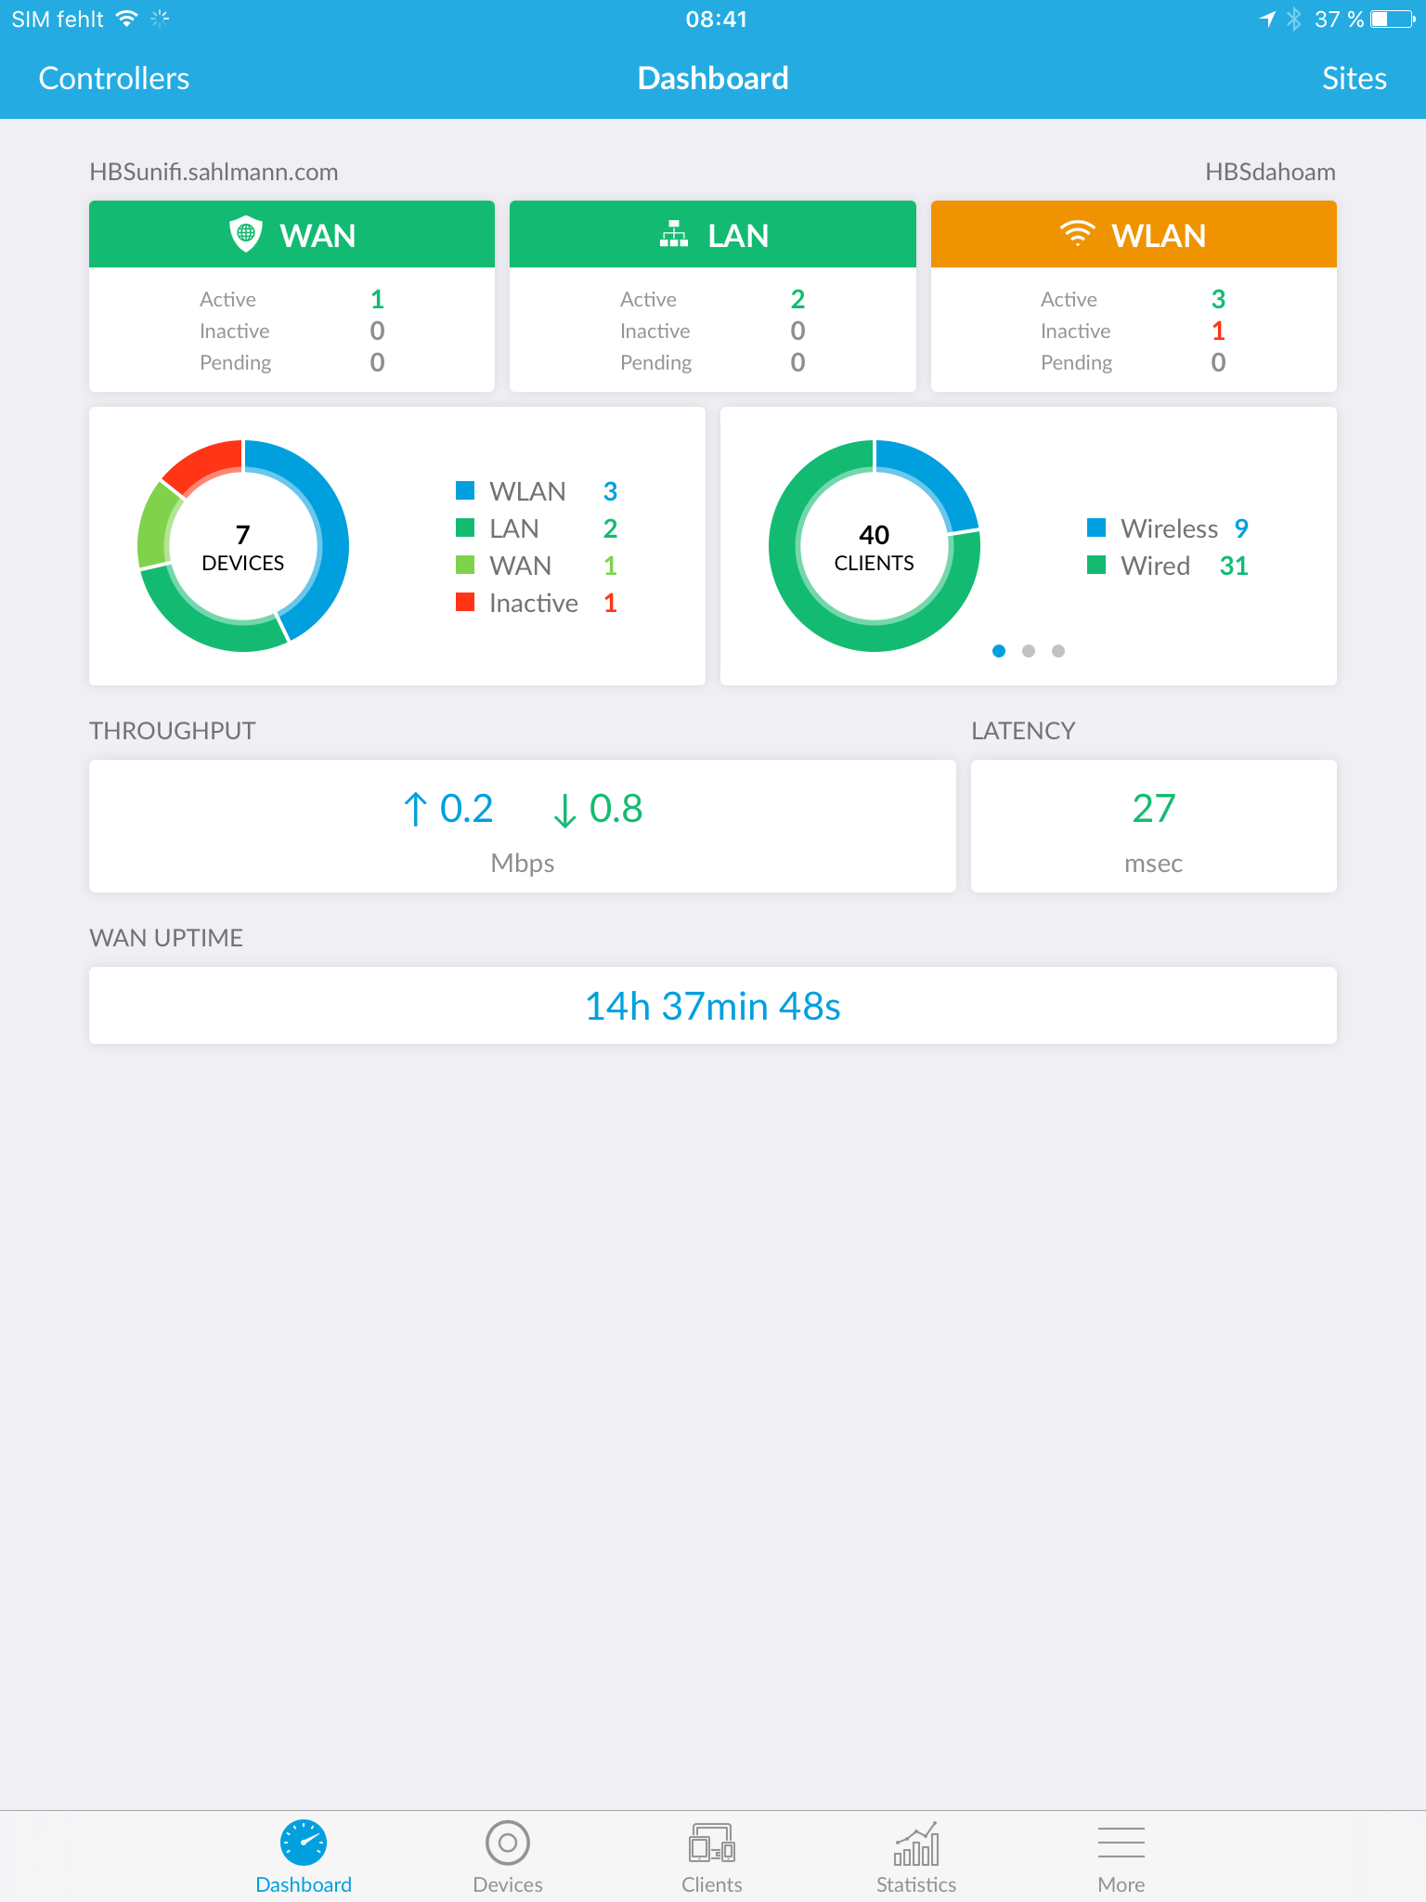Tap the Dashboard gauge icon
This screenshot has height=1902, width=1426.
(304, 1843)
